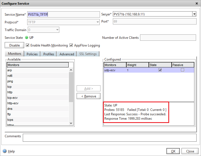Expand the Protocol TFTP dropdown
This screenshot has height=156, width=201.
click(x=98, y=22)
